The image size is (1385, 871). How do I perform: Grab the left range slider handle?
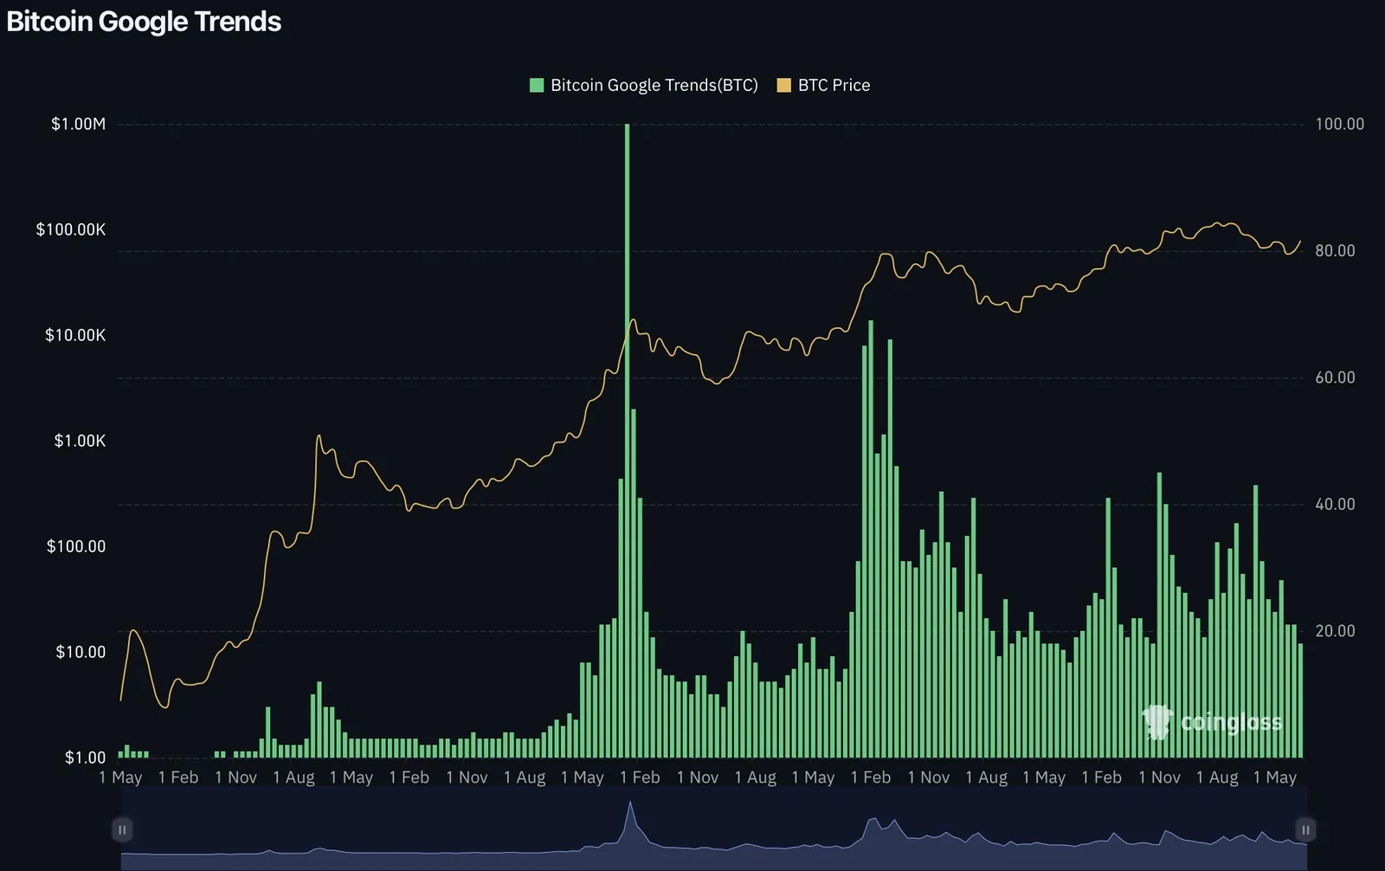pos(122,829)
